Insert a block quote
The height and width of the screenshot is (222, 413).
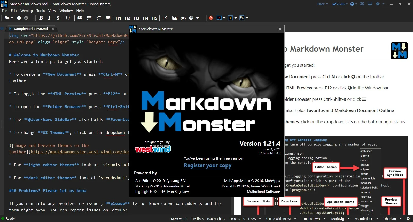click(80, 18)
